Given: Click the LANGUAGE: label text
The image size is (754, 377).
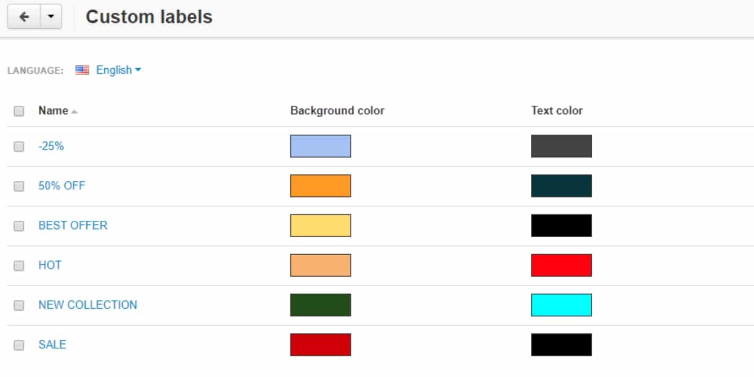Looking at the screenshot, I should coord(36,70).
